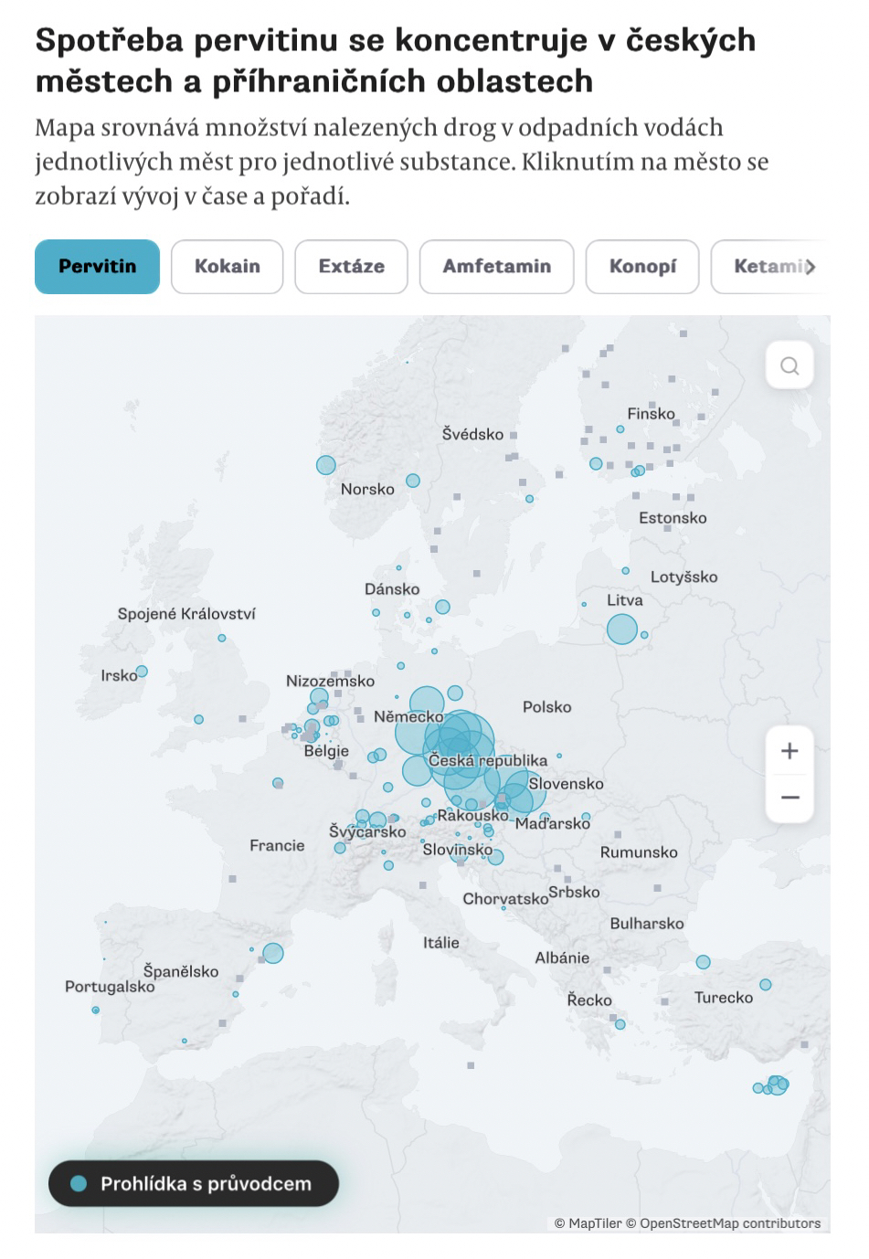Image resolution: width=869 pixels, height=1259 pixels.
Task: Show the Amfetamin substance map
Action: [496, 267]
